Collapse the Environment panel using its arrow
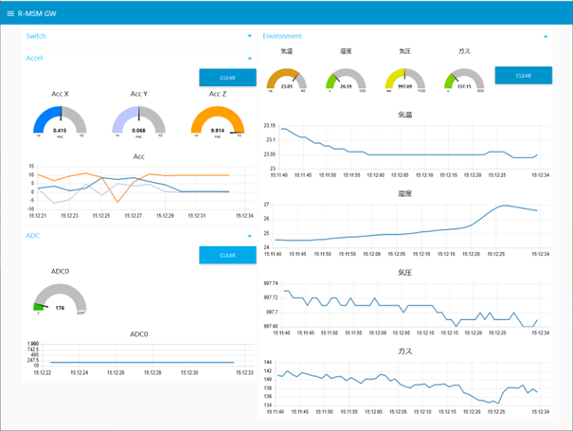573x431 pixels. [546, 36]
